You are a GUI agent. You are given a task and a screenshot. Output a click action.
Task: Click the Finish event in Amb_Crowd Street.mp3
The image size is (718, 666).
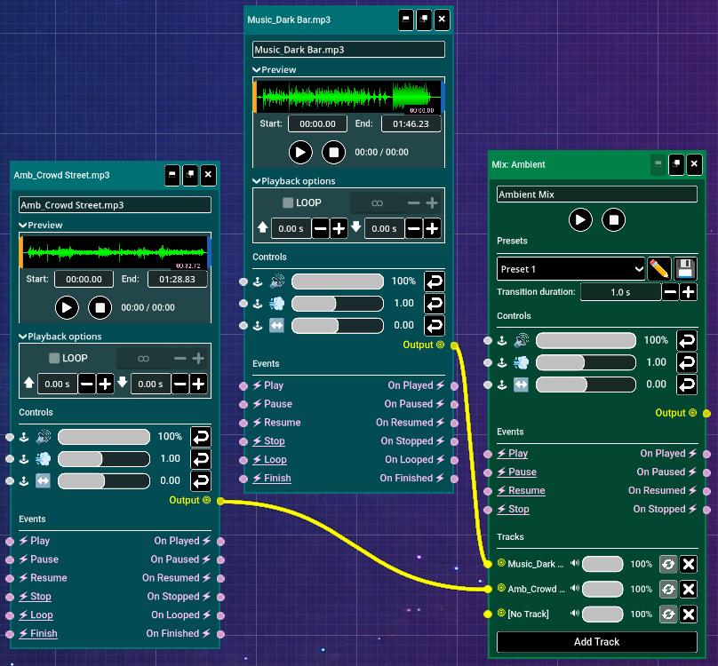click(x=43, y=634)
